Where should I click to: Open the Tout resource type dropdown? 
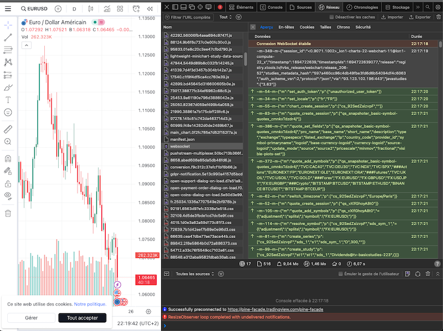[225, 17]
